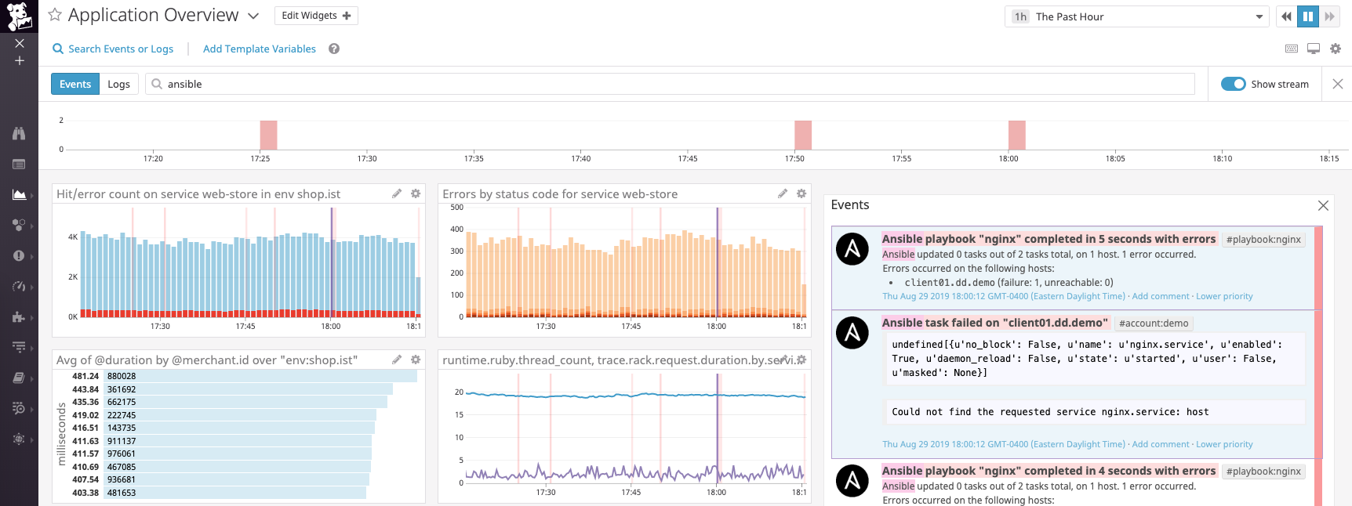Screen dimensions: 1352x506
Task: Open Integrations puzzle-piece sidebar icon
Action: 19,316
